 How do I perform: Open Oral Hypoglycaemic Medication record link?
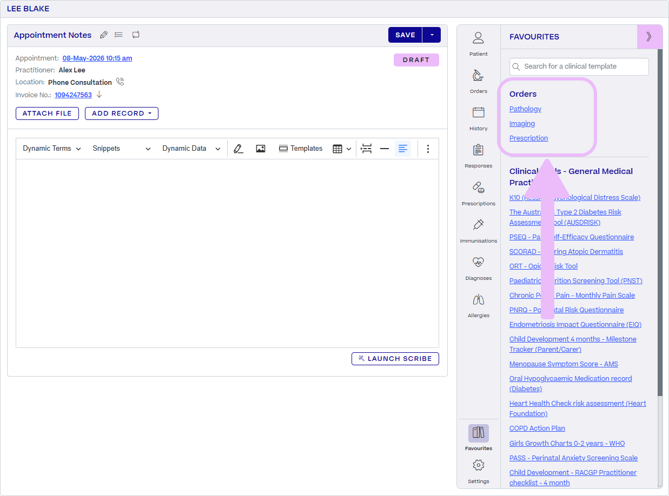(571, 384)
